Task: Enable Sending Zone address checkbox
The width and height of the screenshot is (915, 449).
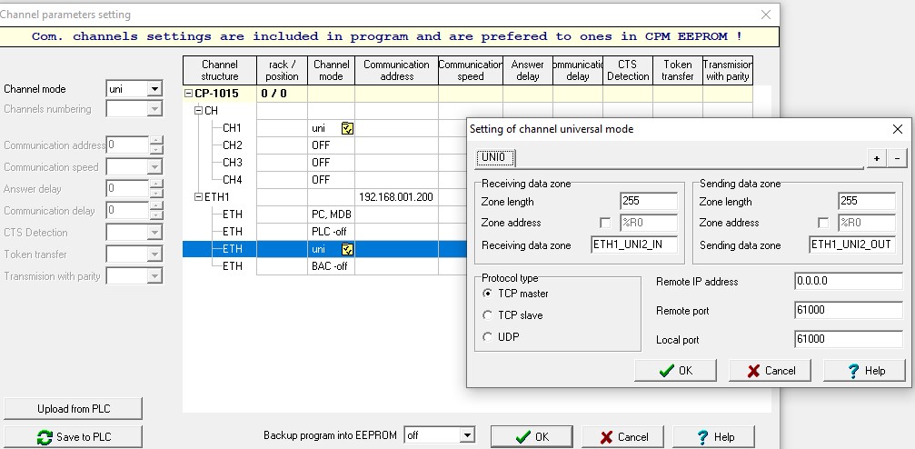Action: 823,223
